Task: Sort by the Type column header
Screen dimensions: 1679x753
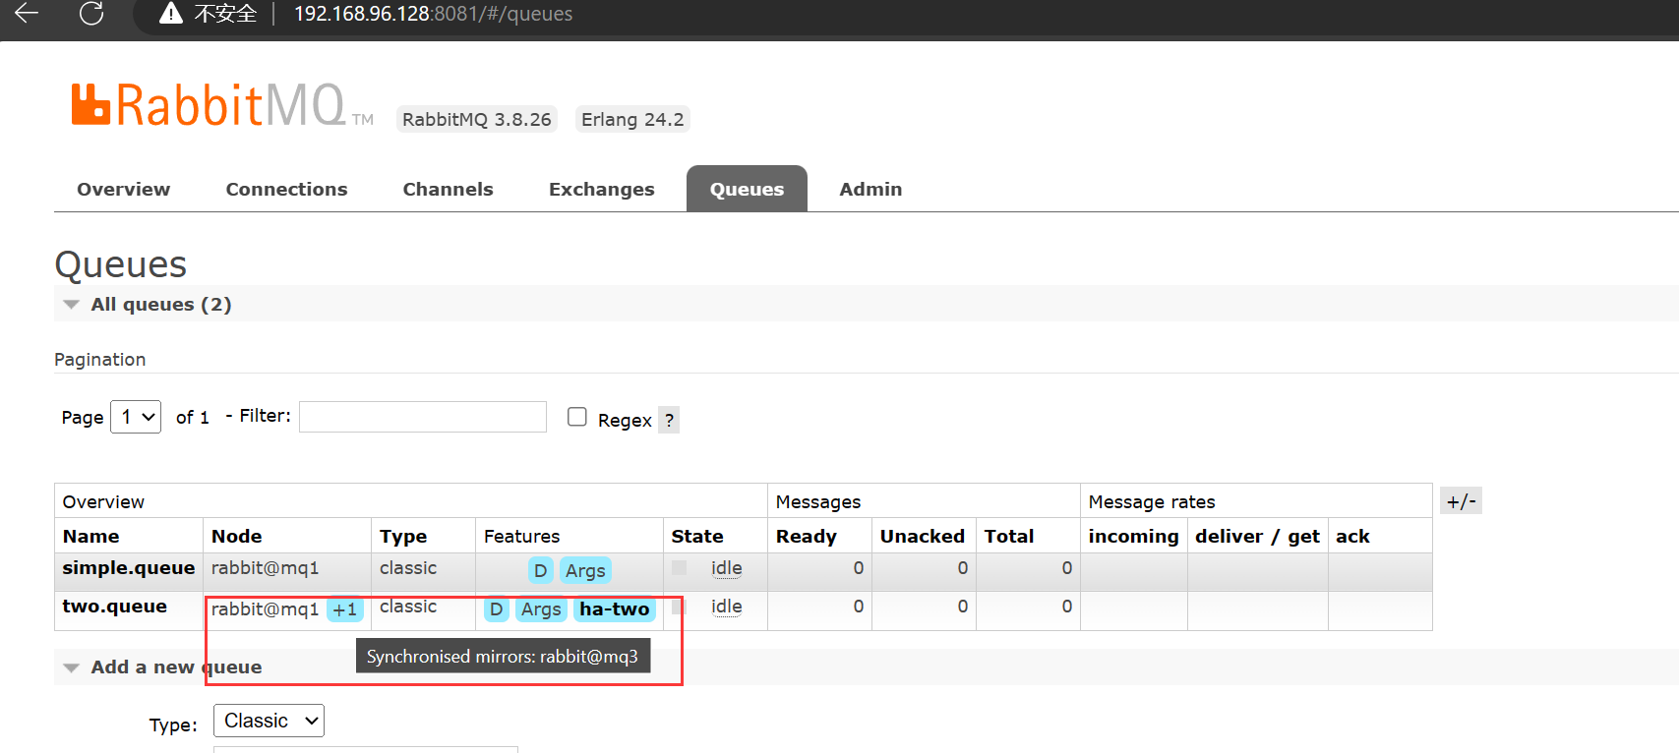Action: click(403, 536)
